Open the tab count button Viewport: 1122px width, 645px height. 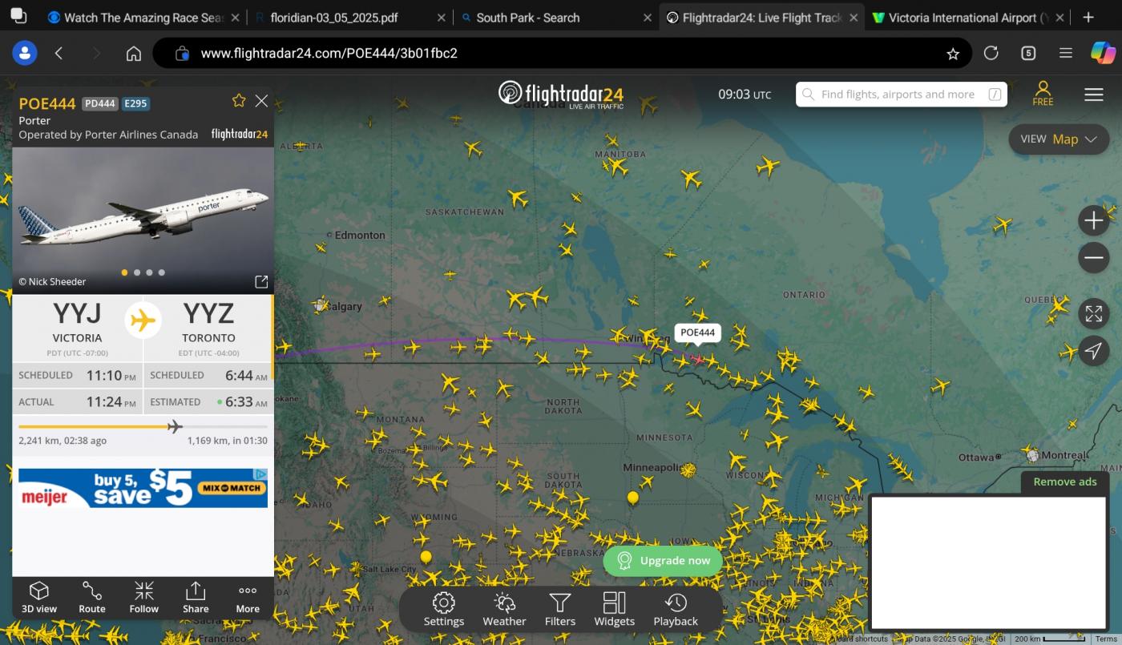1028,53
